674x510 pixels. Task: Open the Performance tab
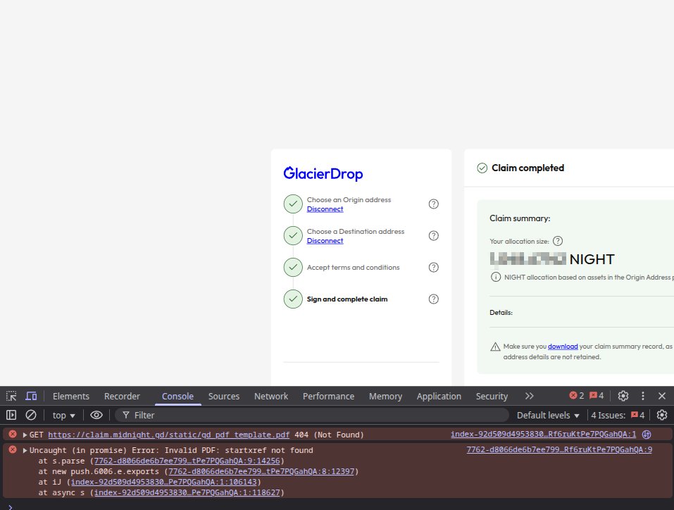(328, 396)
